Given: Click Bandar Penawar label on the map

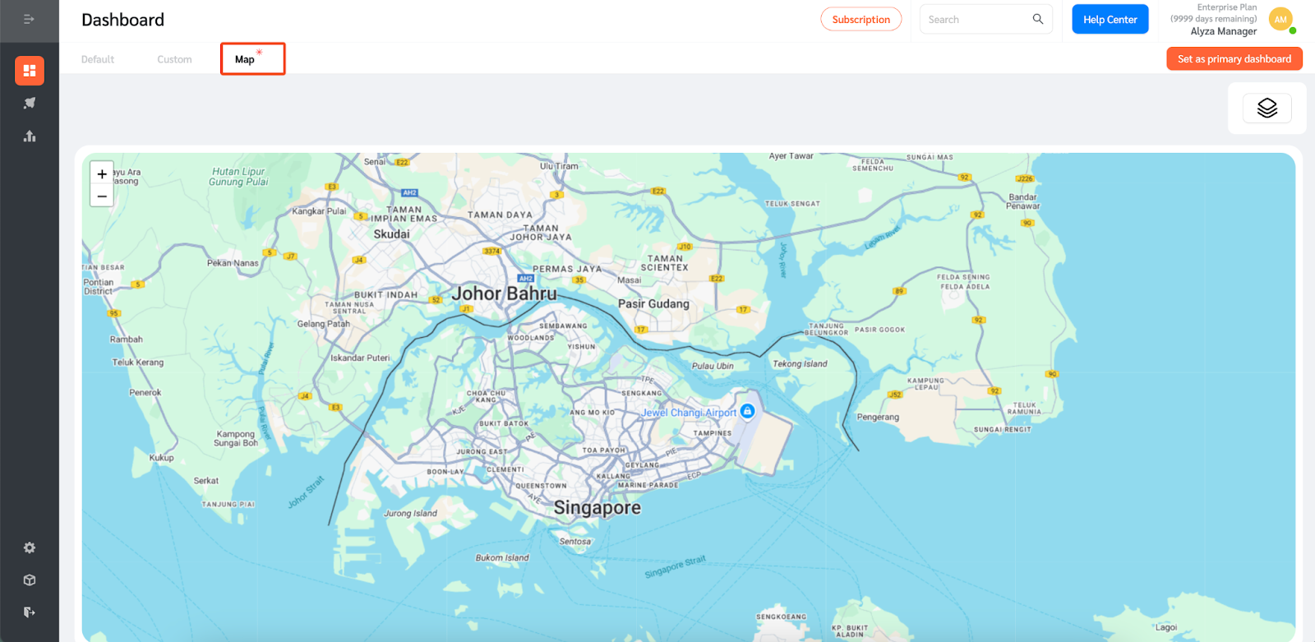Looking at the screenshot, I should pos(1022,201).
